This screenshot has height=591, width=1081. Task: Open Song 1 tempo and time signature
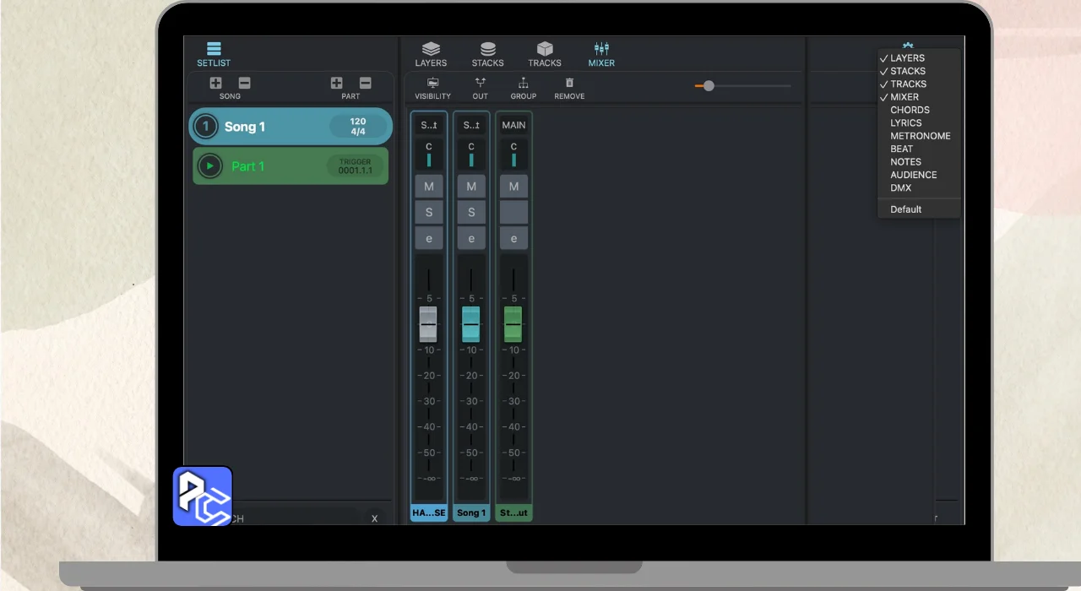[358, 127]
